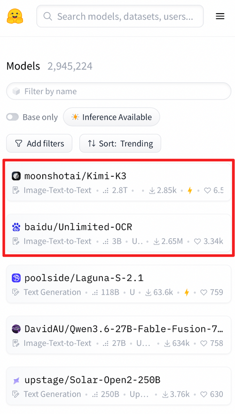Click the Filter by name field
235x414 pixels.
pyautogui.click(x=118, y=91)
